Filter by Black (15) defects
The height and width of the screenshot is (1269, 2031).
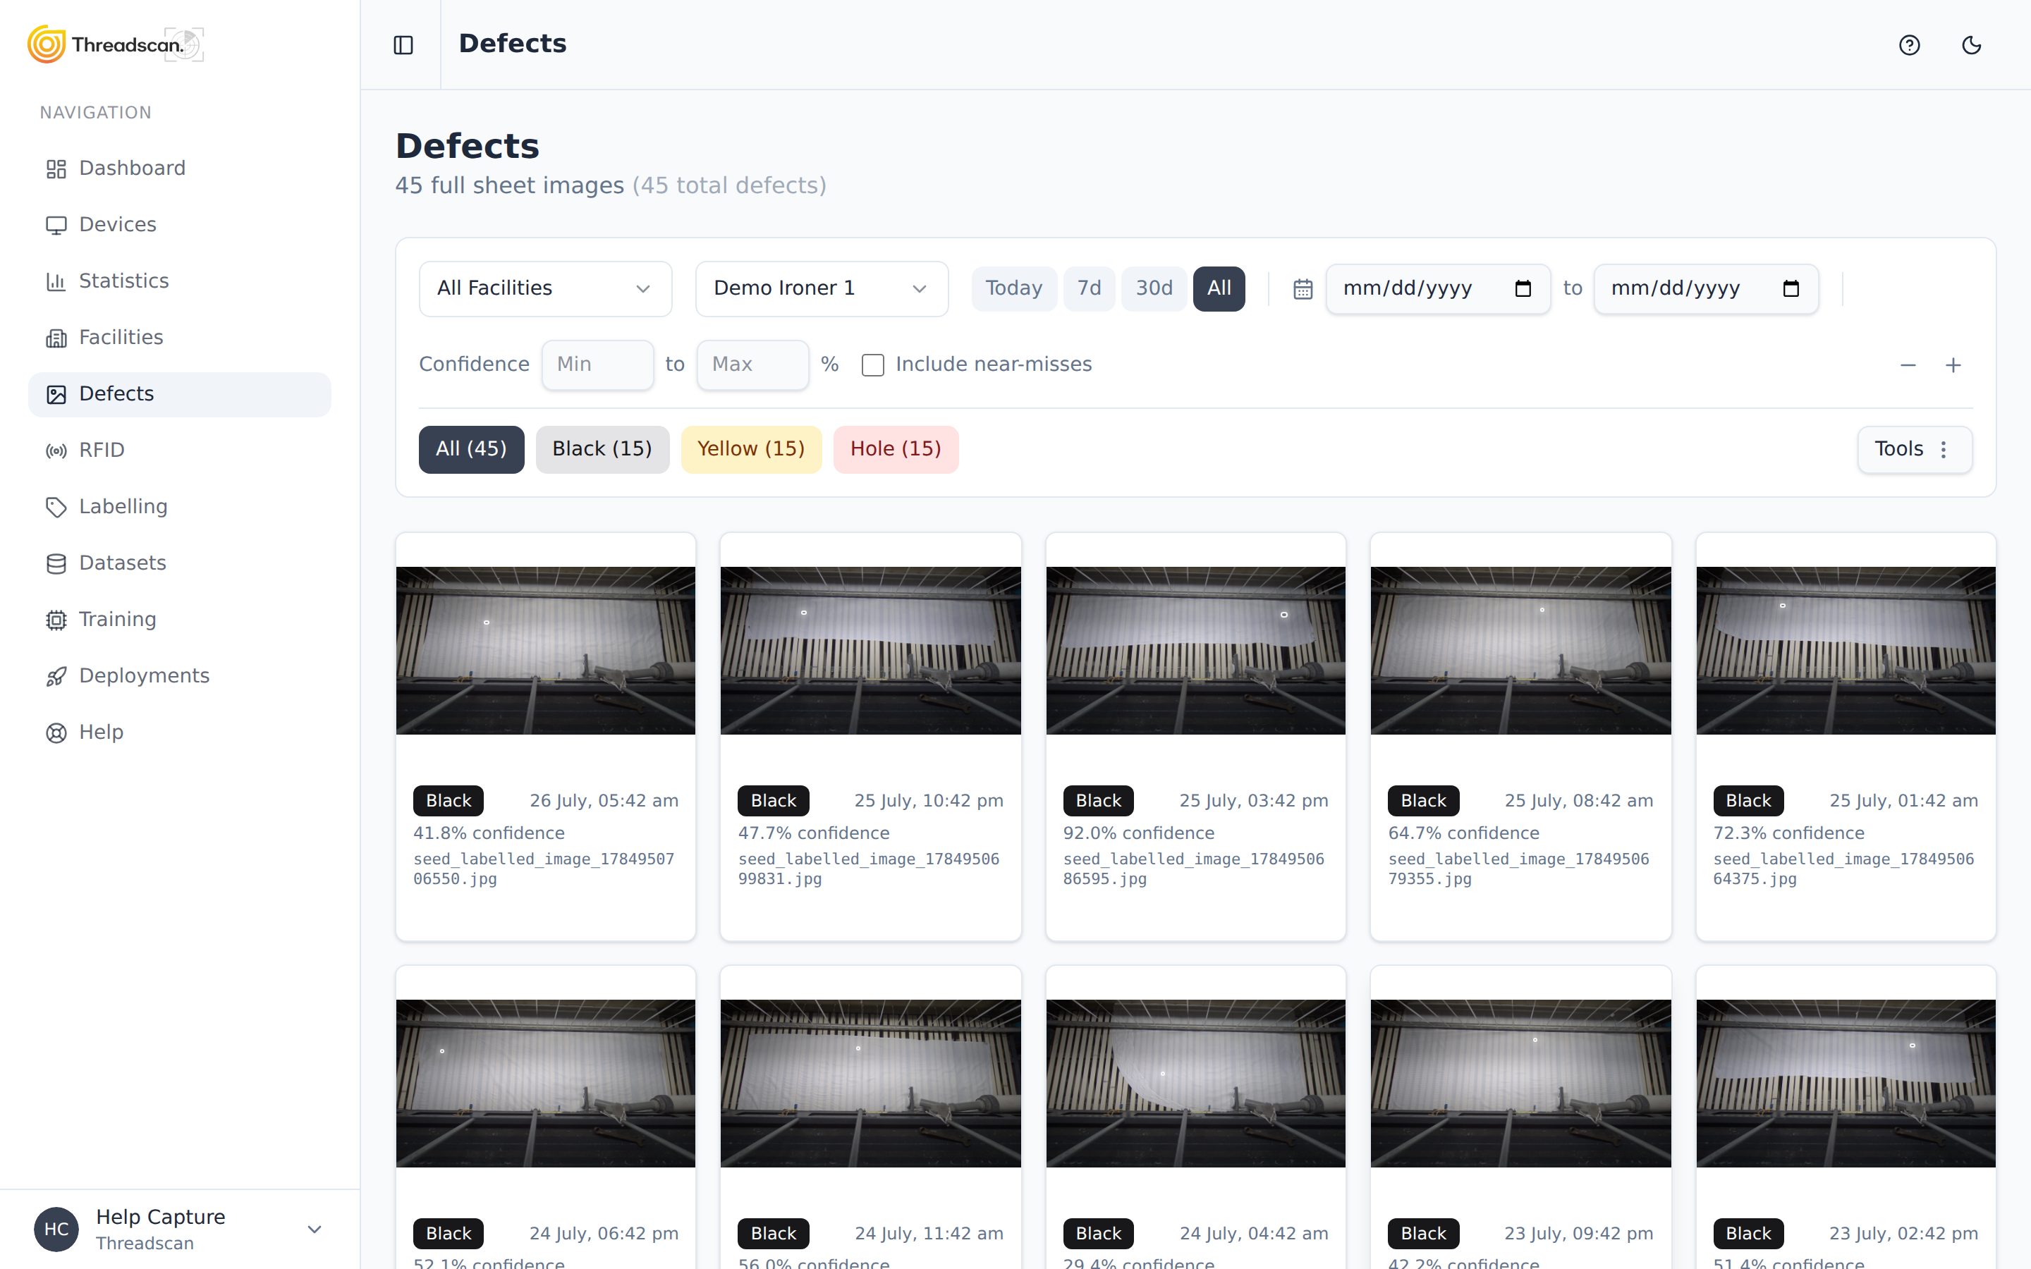[x=602, y=450]
